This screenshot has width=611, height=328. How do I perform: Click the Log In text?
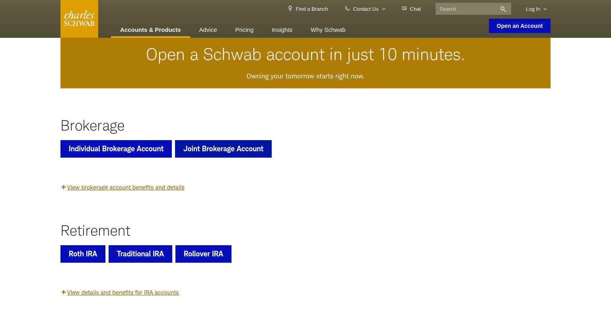click(533, 9)
